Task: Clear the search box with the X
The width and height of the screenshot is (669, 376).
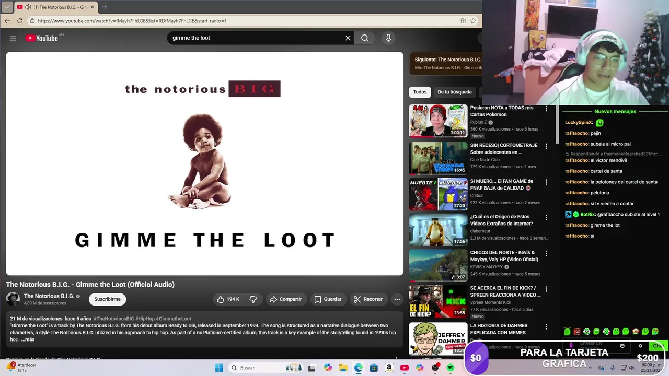Action: pos(348,38)
